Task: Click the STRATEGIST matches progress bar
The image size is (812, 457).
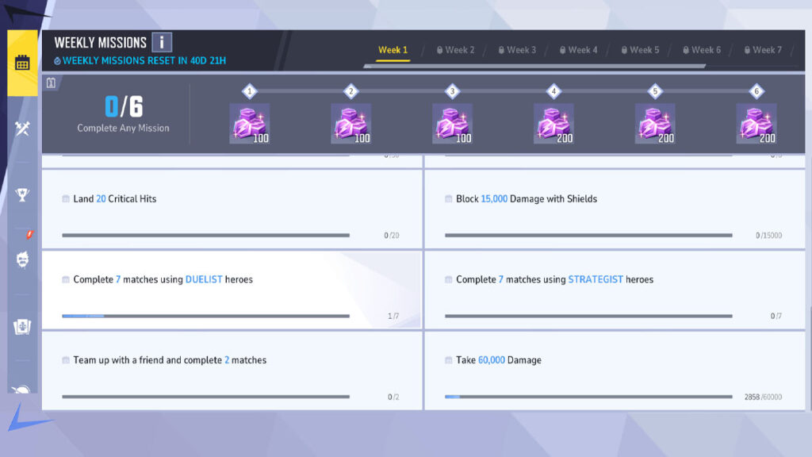Action: coord(588,316)
